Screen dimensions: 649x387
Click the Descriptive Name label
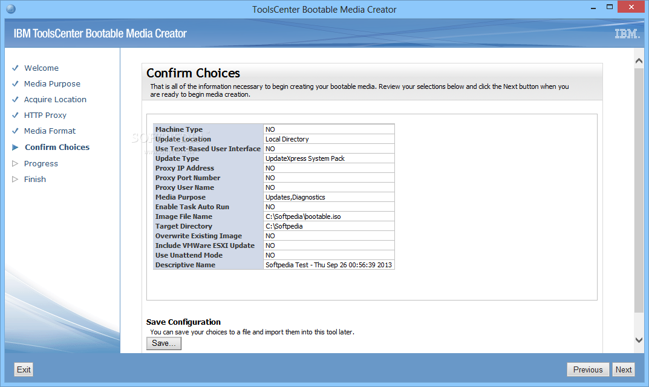(x=185, y=265)
